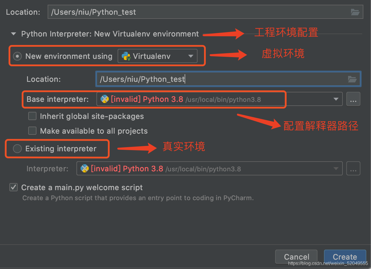Click the 'Interpreter:' label text

[47, 169]
